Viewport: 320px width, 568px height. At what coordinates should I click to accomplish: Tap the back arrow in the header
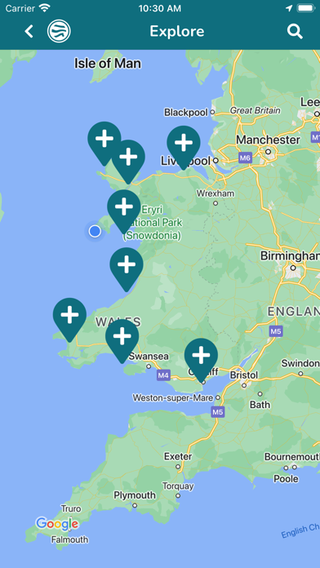pos(29,32)
